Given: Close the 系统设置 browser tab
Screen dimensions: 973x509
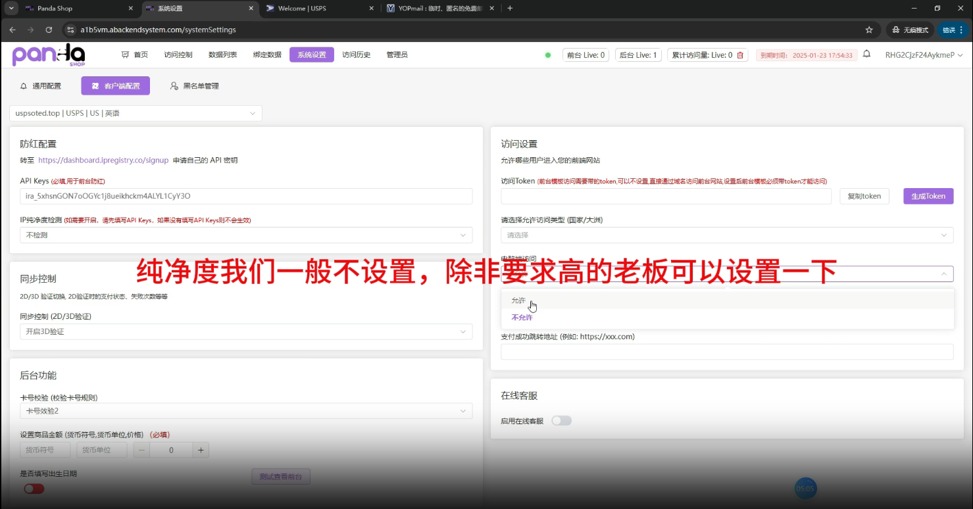Looking at the screenshot, I should click(251, 9).
